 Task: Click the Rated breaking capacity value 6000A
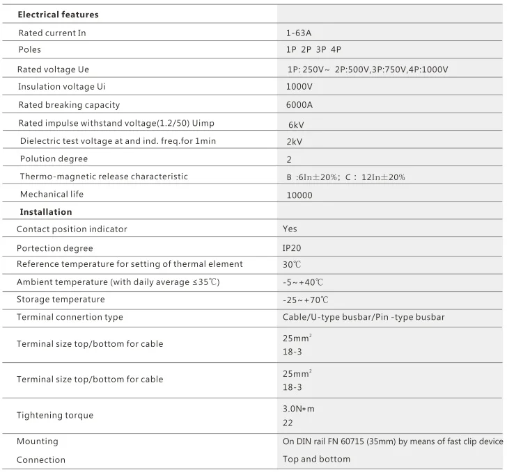pyautogui.click(x=299, y=104)
